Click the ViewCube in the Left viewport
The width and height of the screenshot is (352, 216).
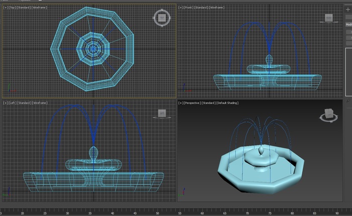point(161,114)
